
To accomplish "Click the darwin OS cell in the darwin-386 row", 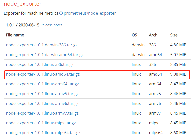I will coord(138,45).
